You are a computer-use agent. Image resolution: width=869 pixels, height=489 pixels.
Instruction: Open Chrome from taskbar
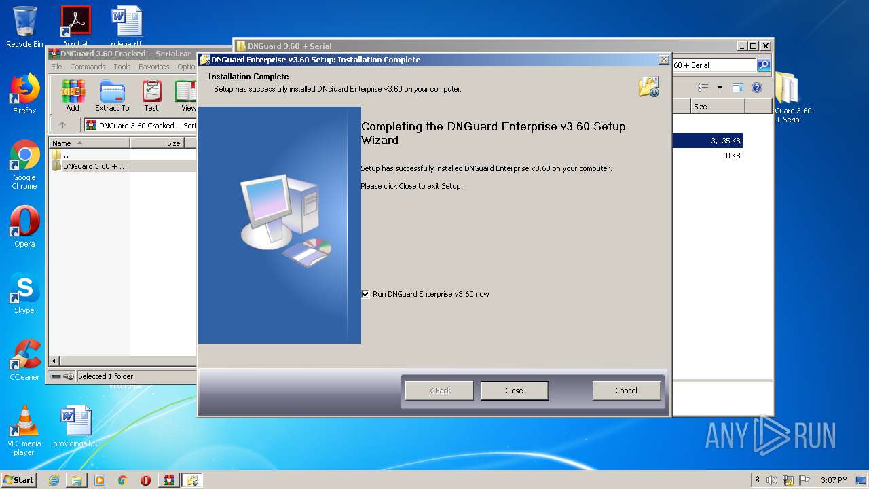coord(123,480)
